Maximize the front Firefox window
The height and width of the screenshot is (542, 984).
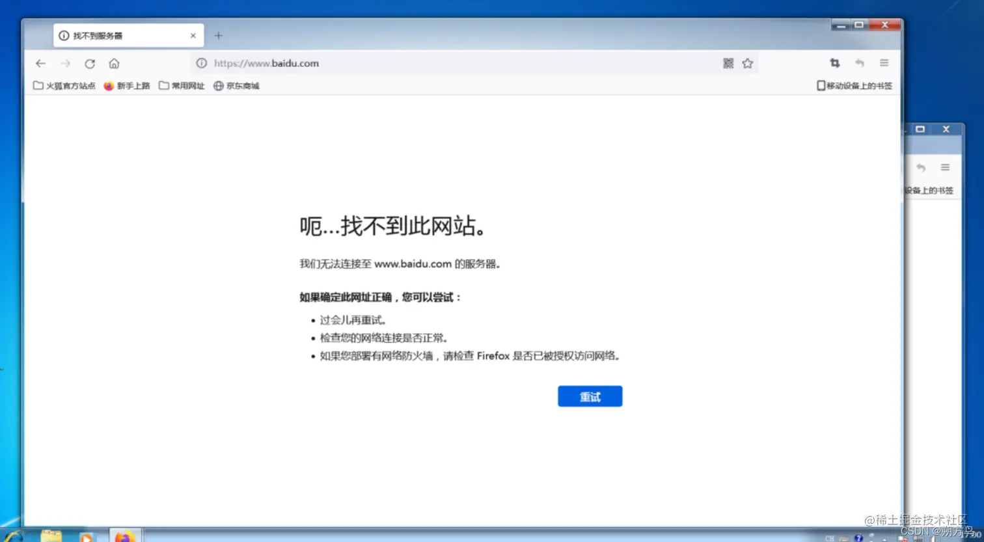[x=859, y=25]
